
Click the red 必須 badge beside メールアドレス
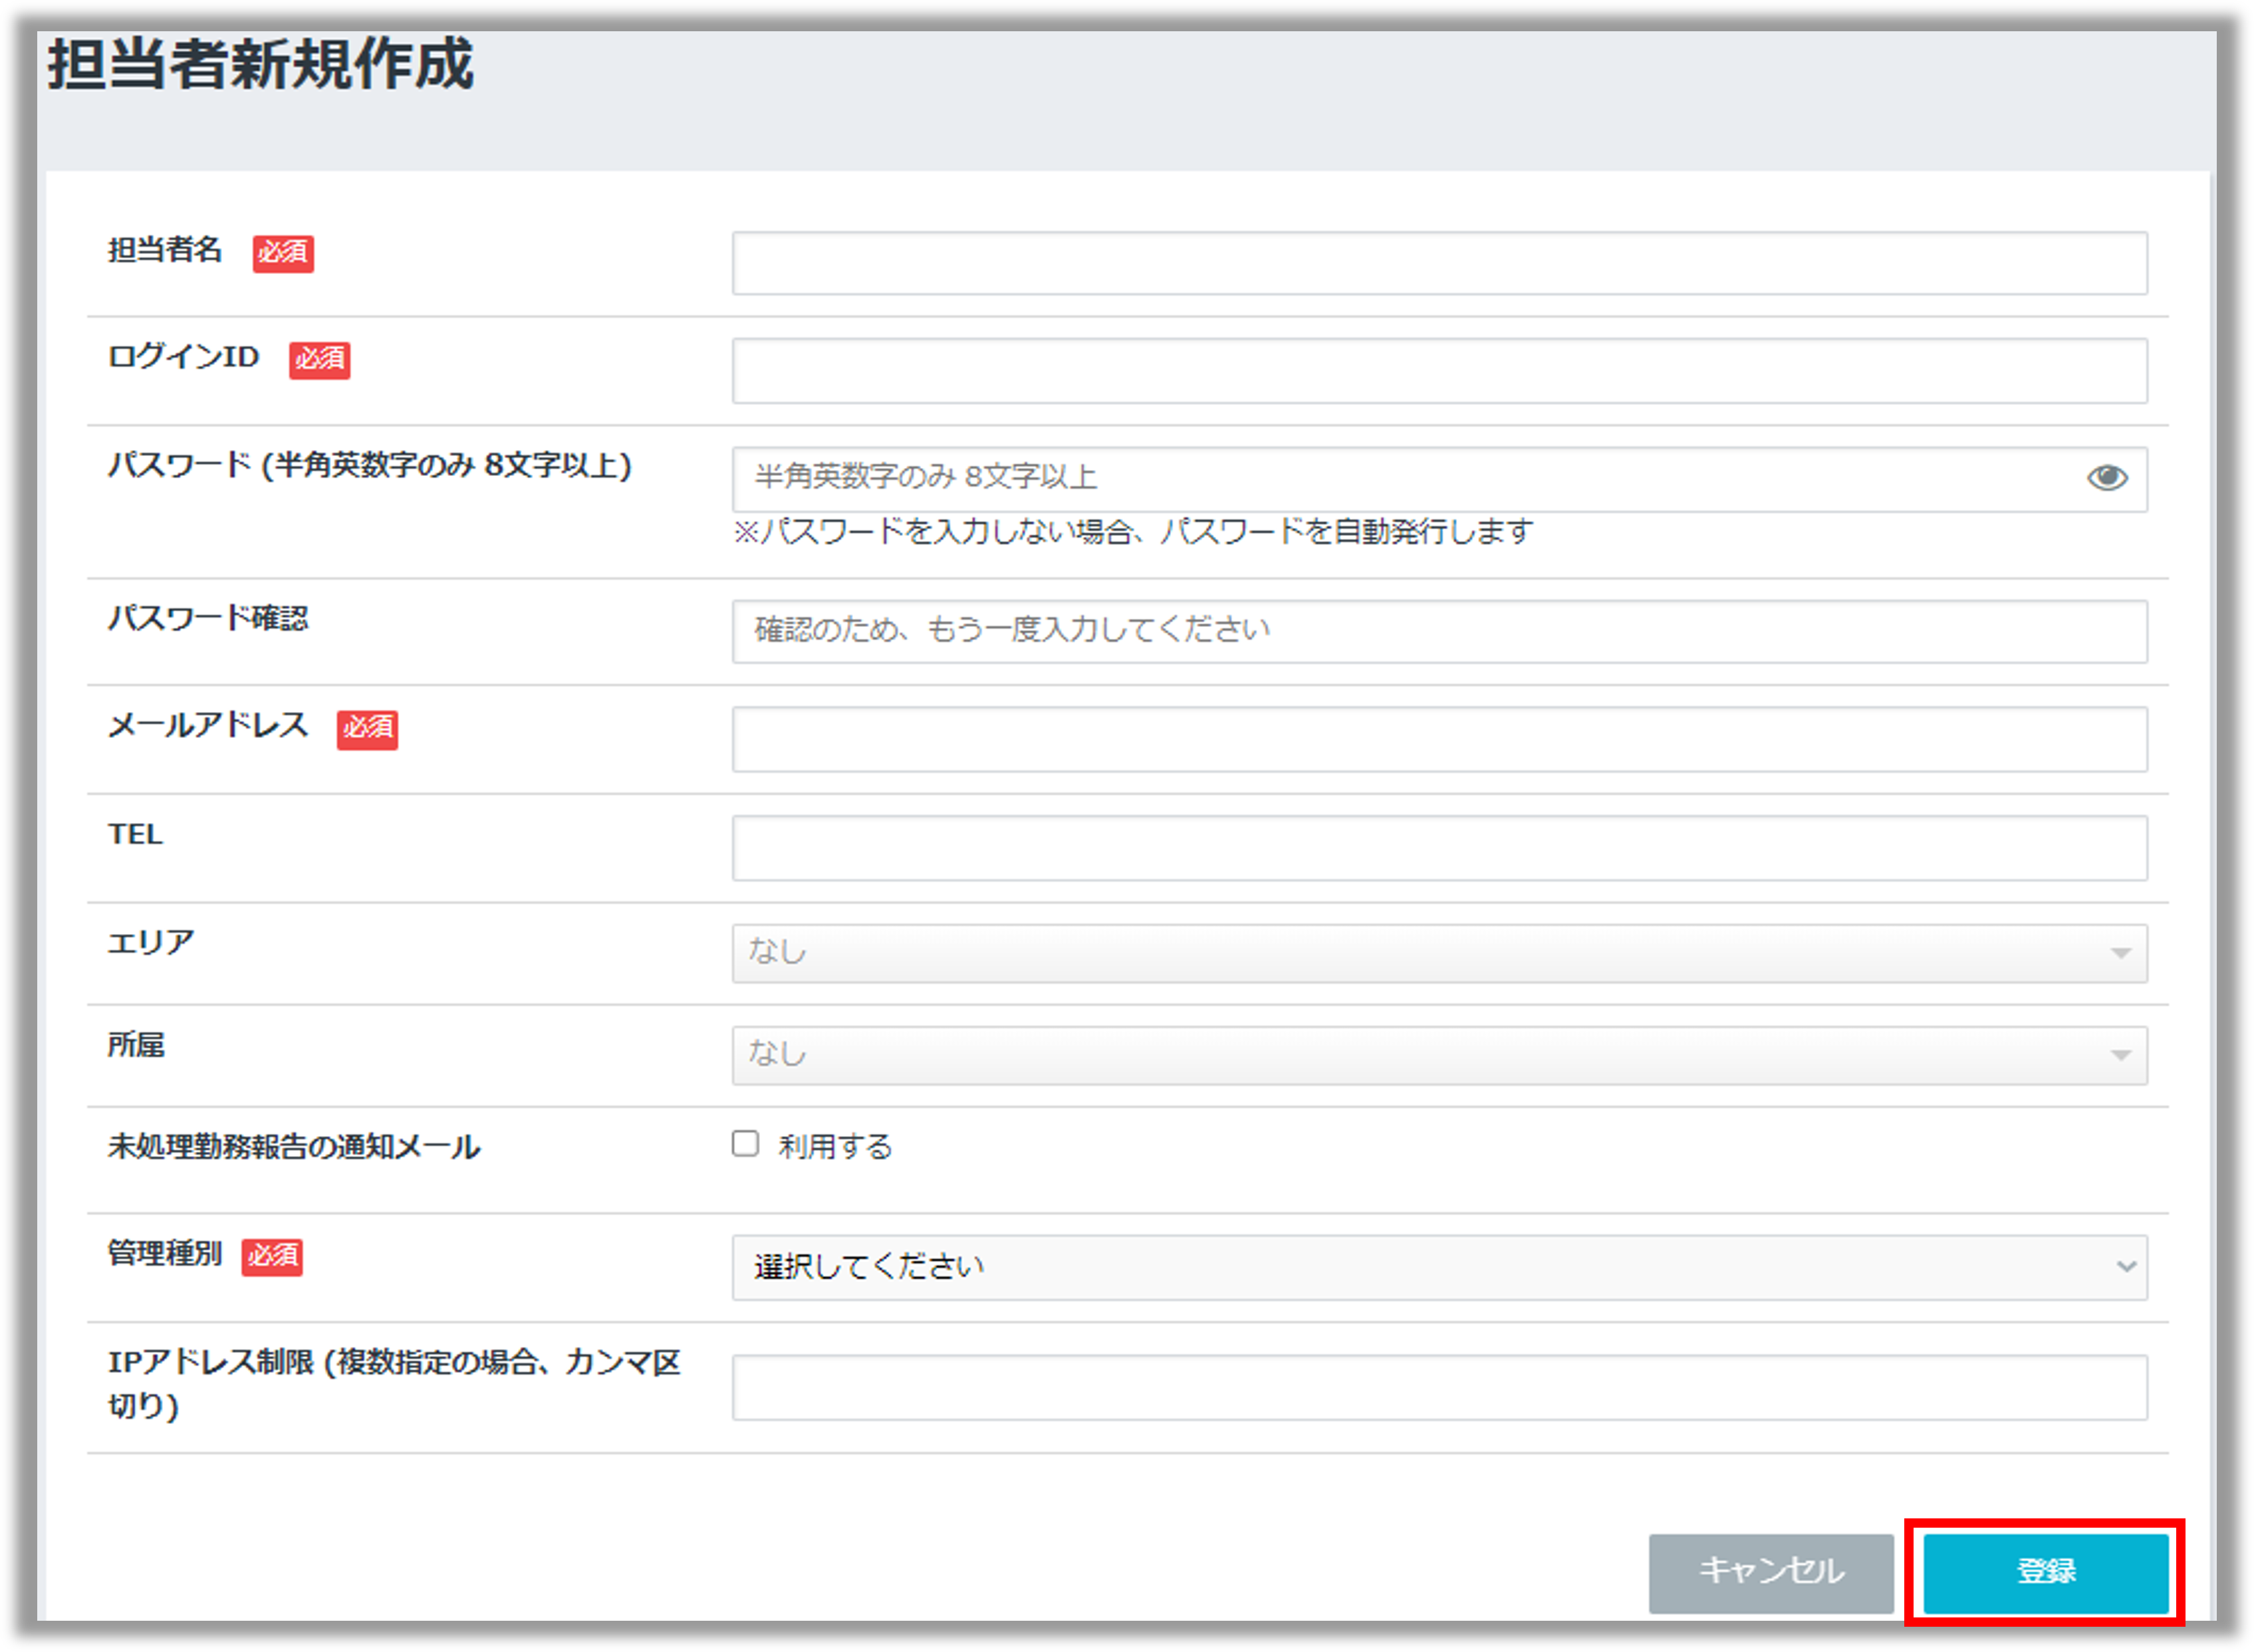pyautogui.click(x=366, y=731)
